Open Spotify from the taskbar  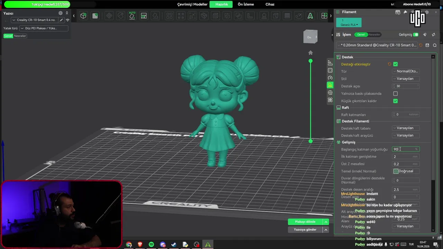click(151, 245)
